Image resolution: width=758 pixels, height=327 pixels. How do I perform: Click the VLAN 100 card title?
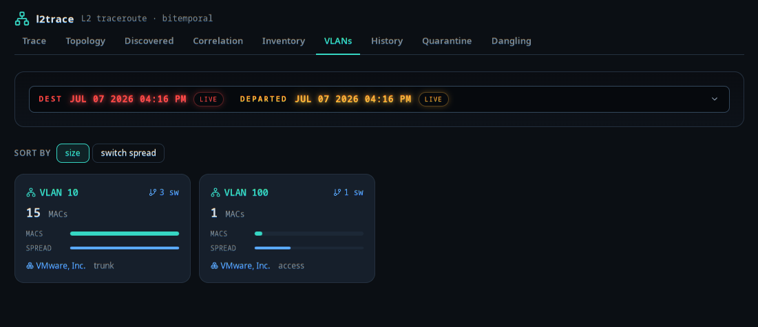pos(246,192)
